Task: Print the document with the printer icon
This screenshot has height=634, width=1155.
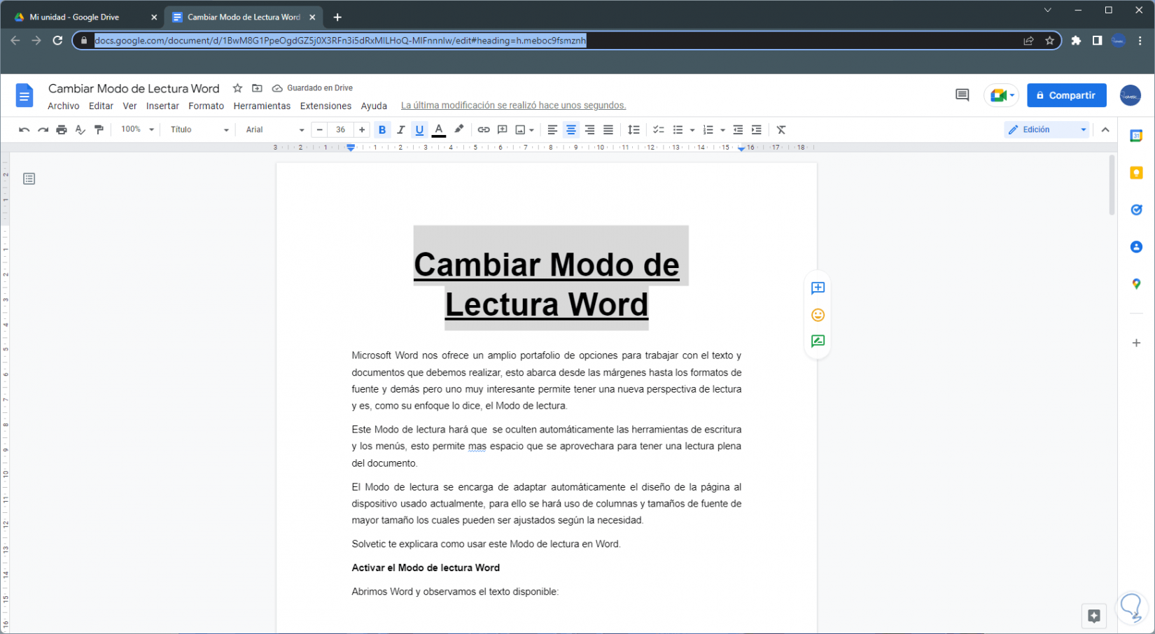Action: (62, 129)
